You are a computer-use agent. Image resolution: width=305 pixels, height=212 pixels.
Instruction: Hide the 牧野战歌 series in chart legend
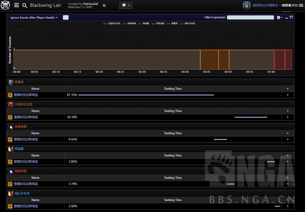click(158, 23)
